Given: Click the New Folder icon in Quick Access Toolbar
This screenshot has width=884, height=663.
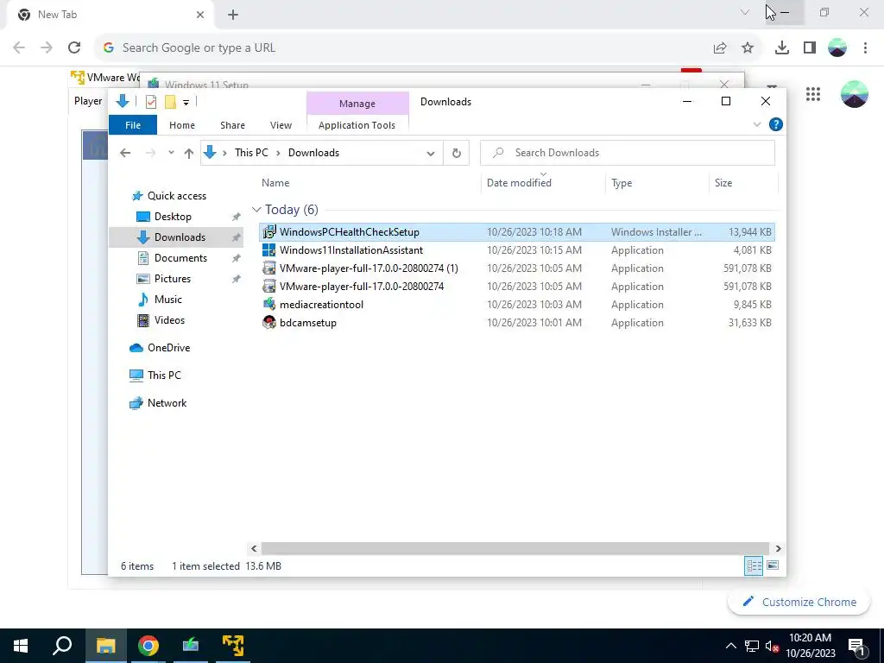Looking at the screenshot, I should [x=170, y=102].
